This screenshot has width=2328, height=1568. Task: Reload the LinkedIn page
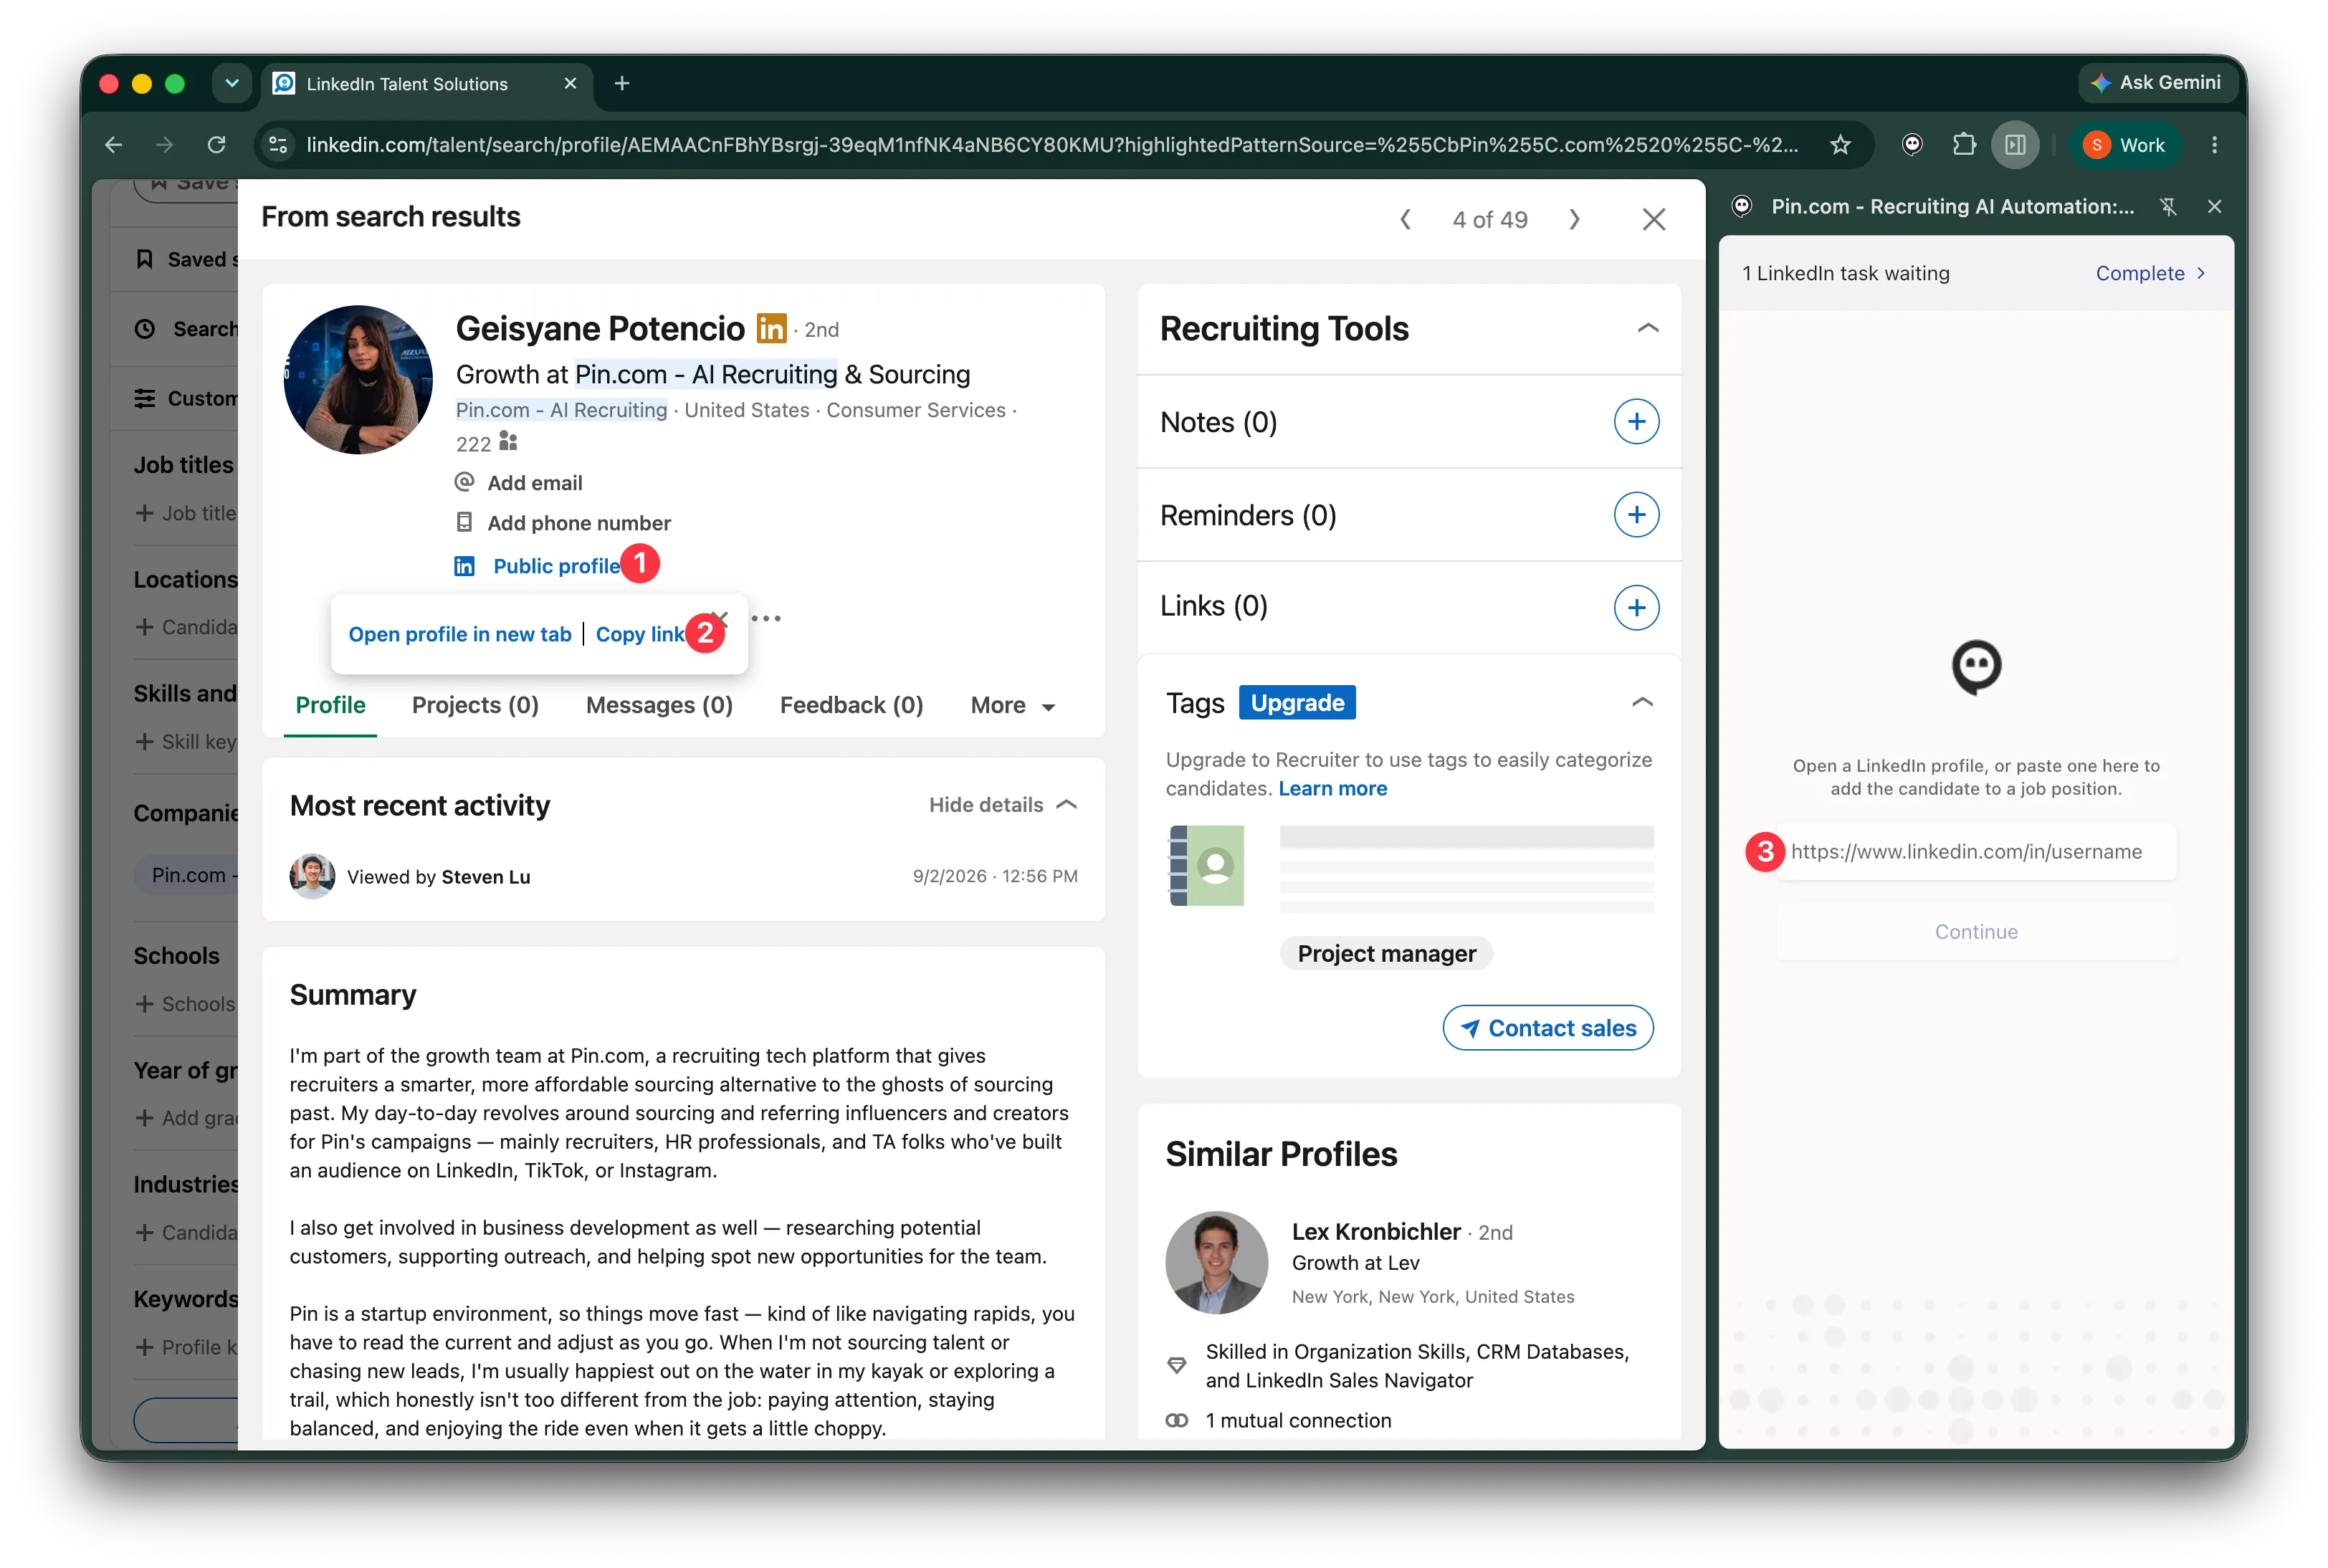(x=216, y=145)
